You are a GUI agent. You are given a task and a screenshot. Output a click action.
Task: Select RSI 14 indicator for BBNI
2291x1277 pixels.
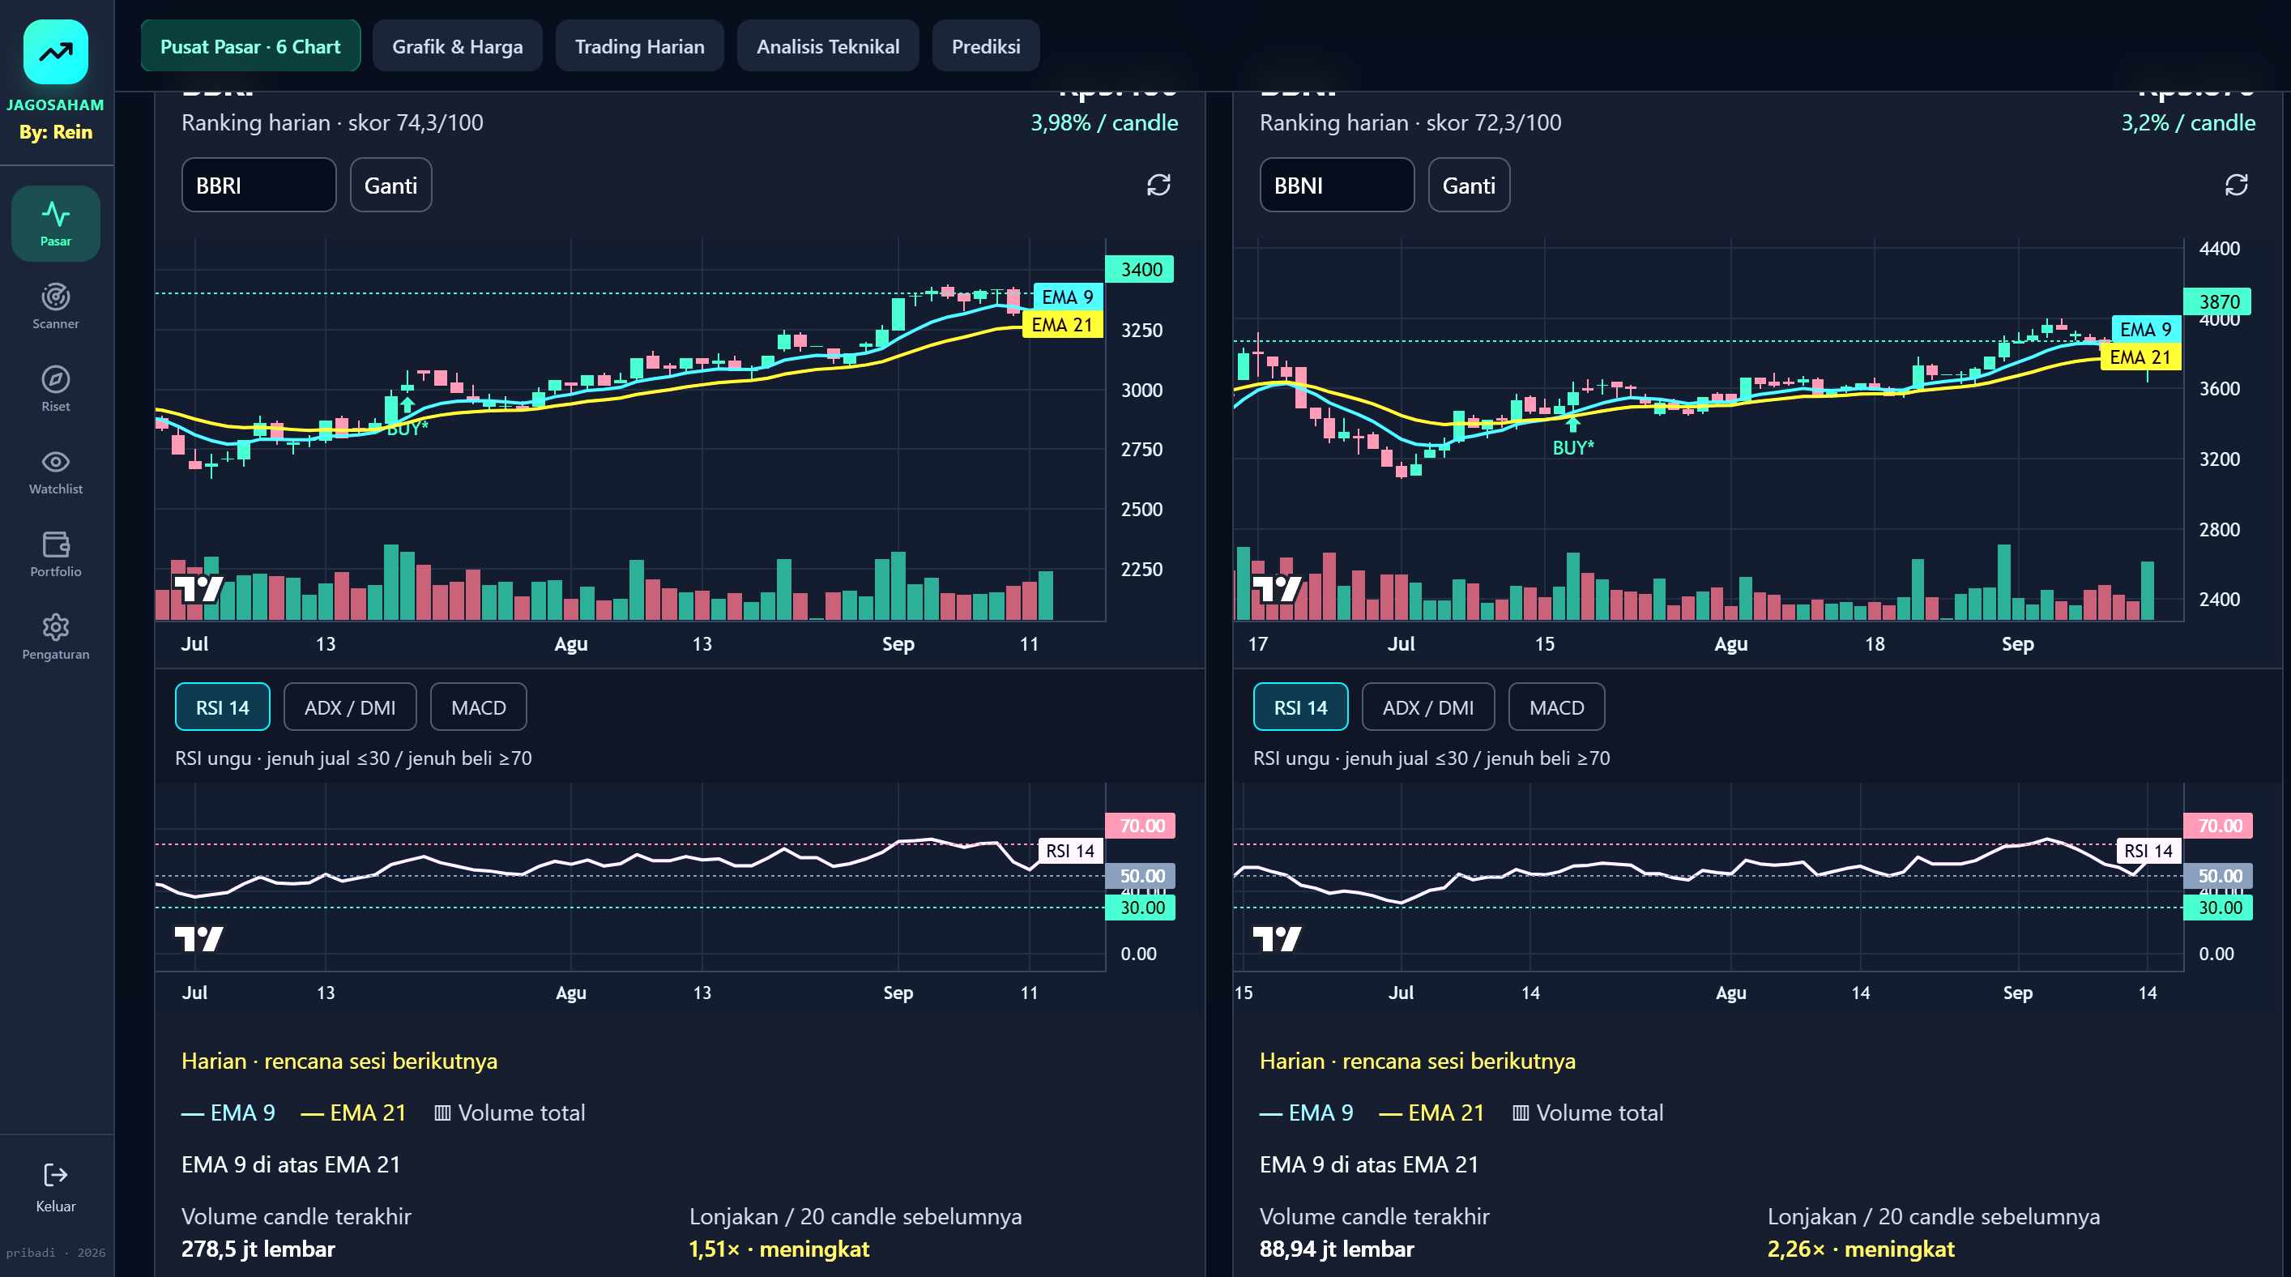coord(1300,707)
